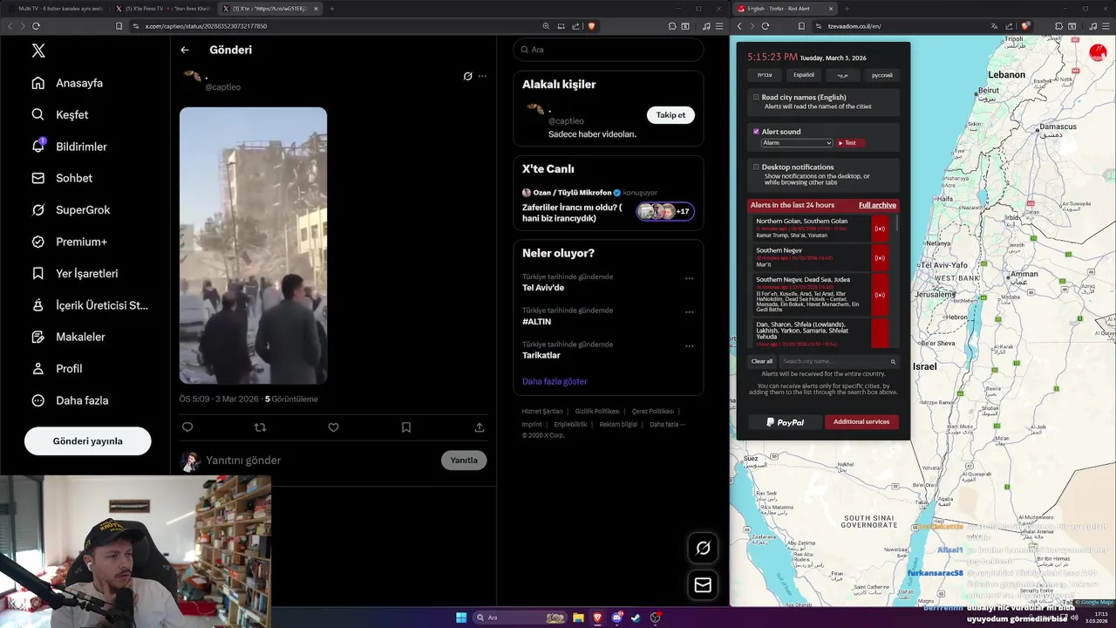The width and height of the screenshot is (1116, 628).
Task: Open SuperGrok from the sidebar
Action: click(x=71, y=209)
